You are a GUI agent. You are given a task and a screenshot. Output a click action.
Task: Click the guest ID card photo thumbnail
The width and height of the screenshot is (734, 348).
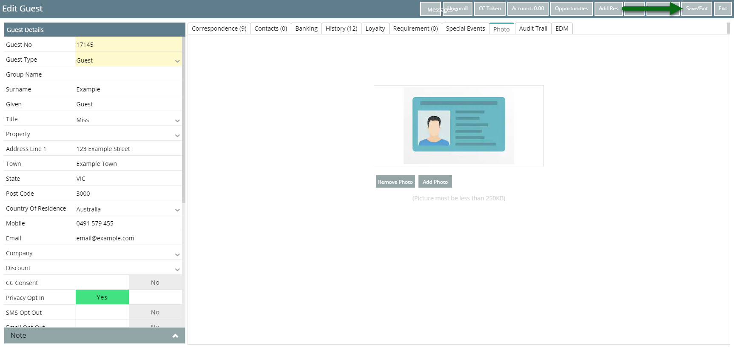coord(459,126)
